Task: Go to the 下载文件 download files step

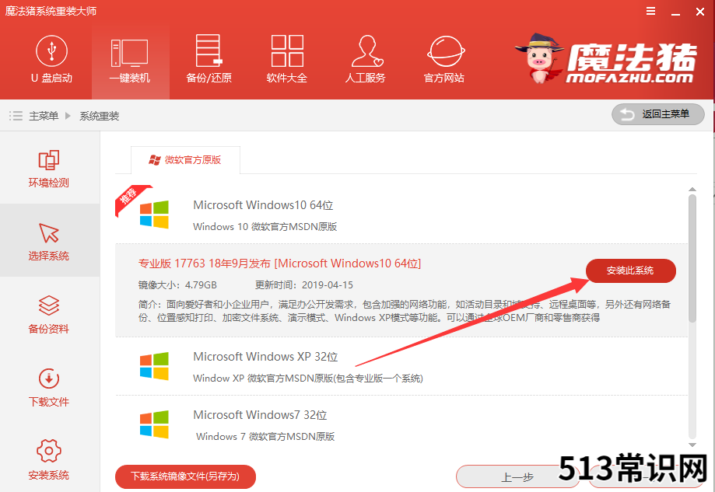Action: coord(49,387)
